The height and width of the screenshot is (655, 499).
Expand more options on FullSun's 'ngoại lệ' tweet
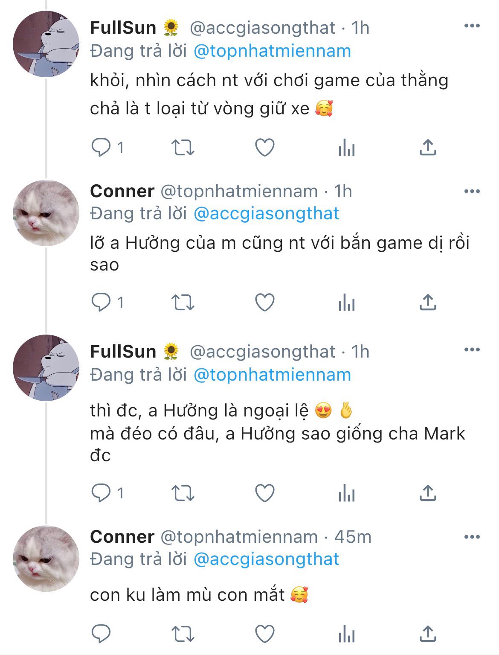click(472, 350)
